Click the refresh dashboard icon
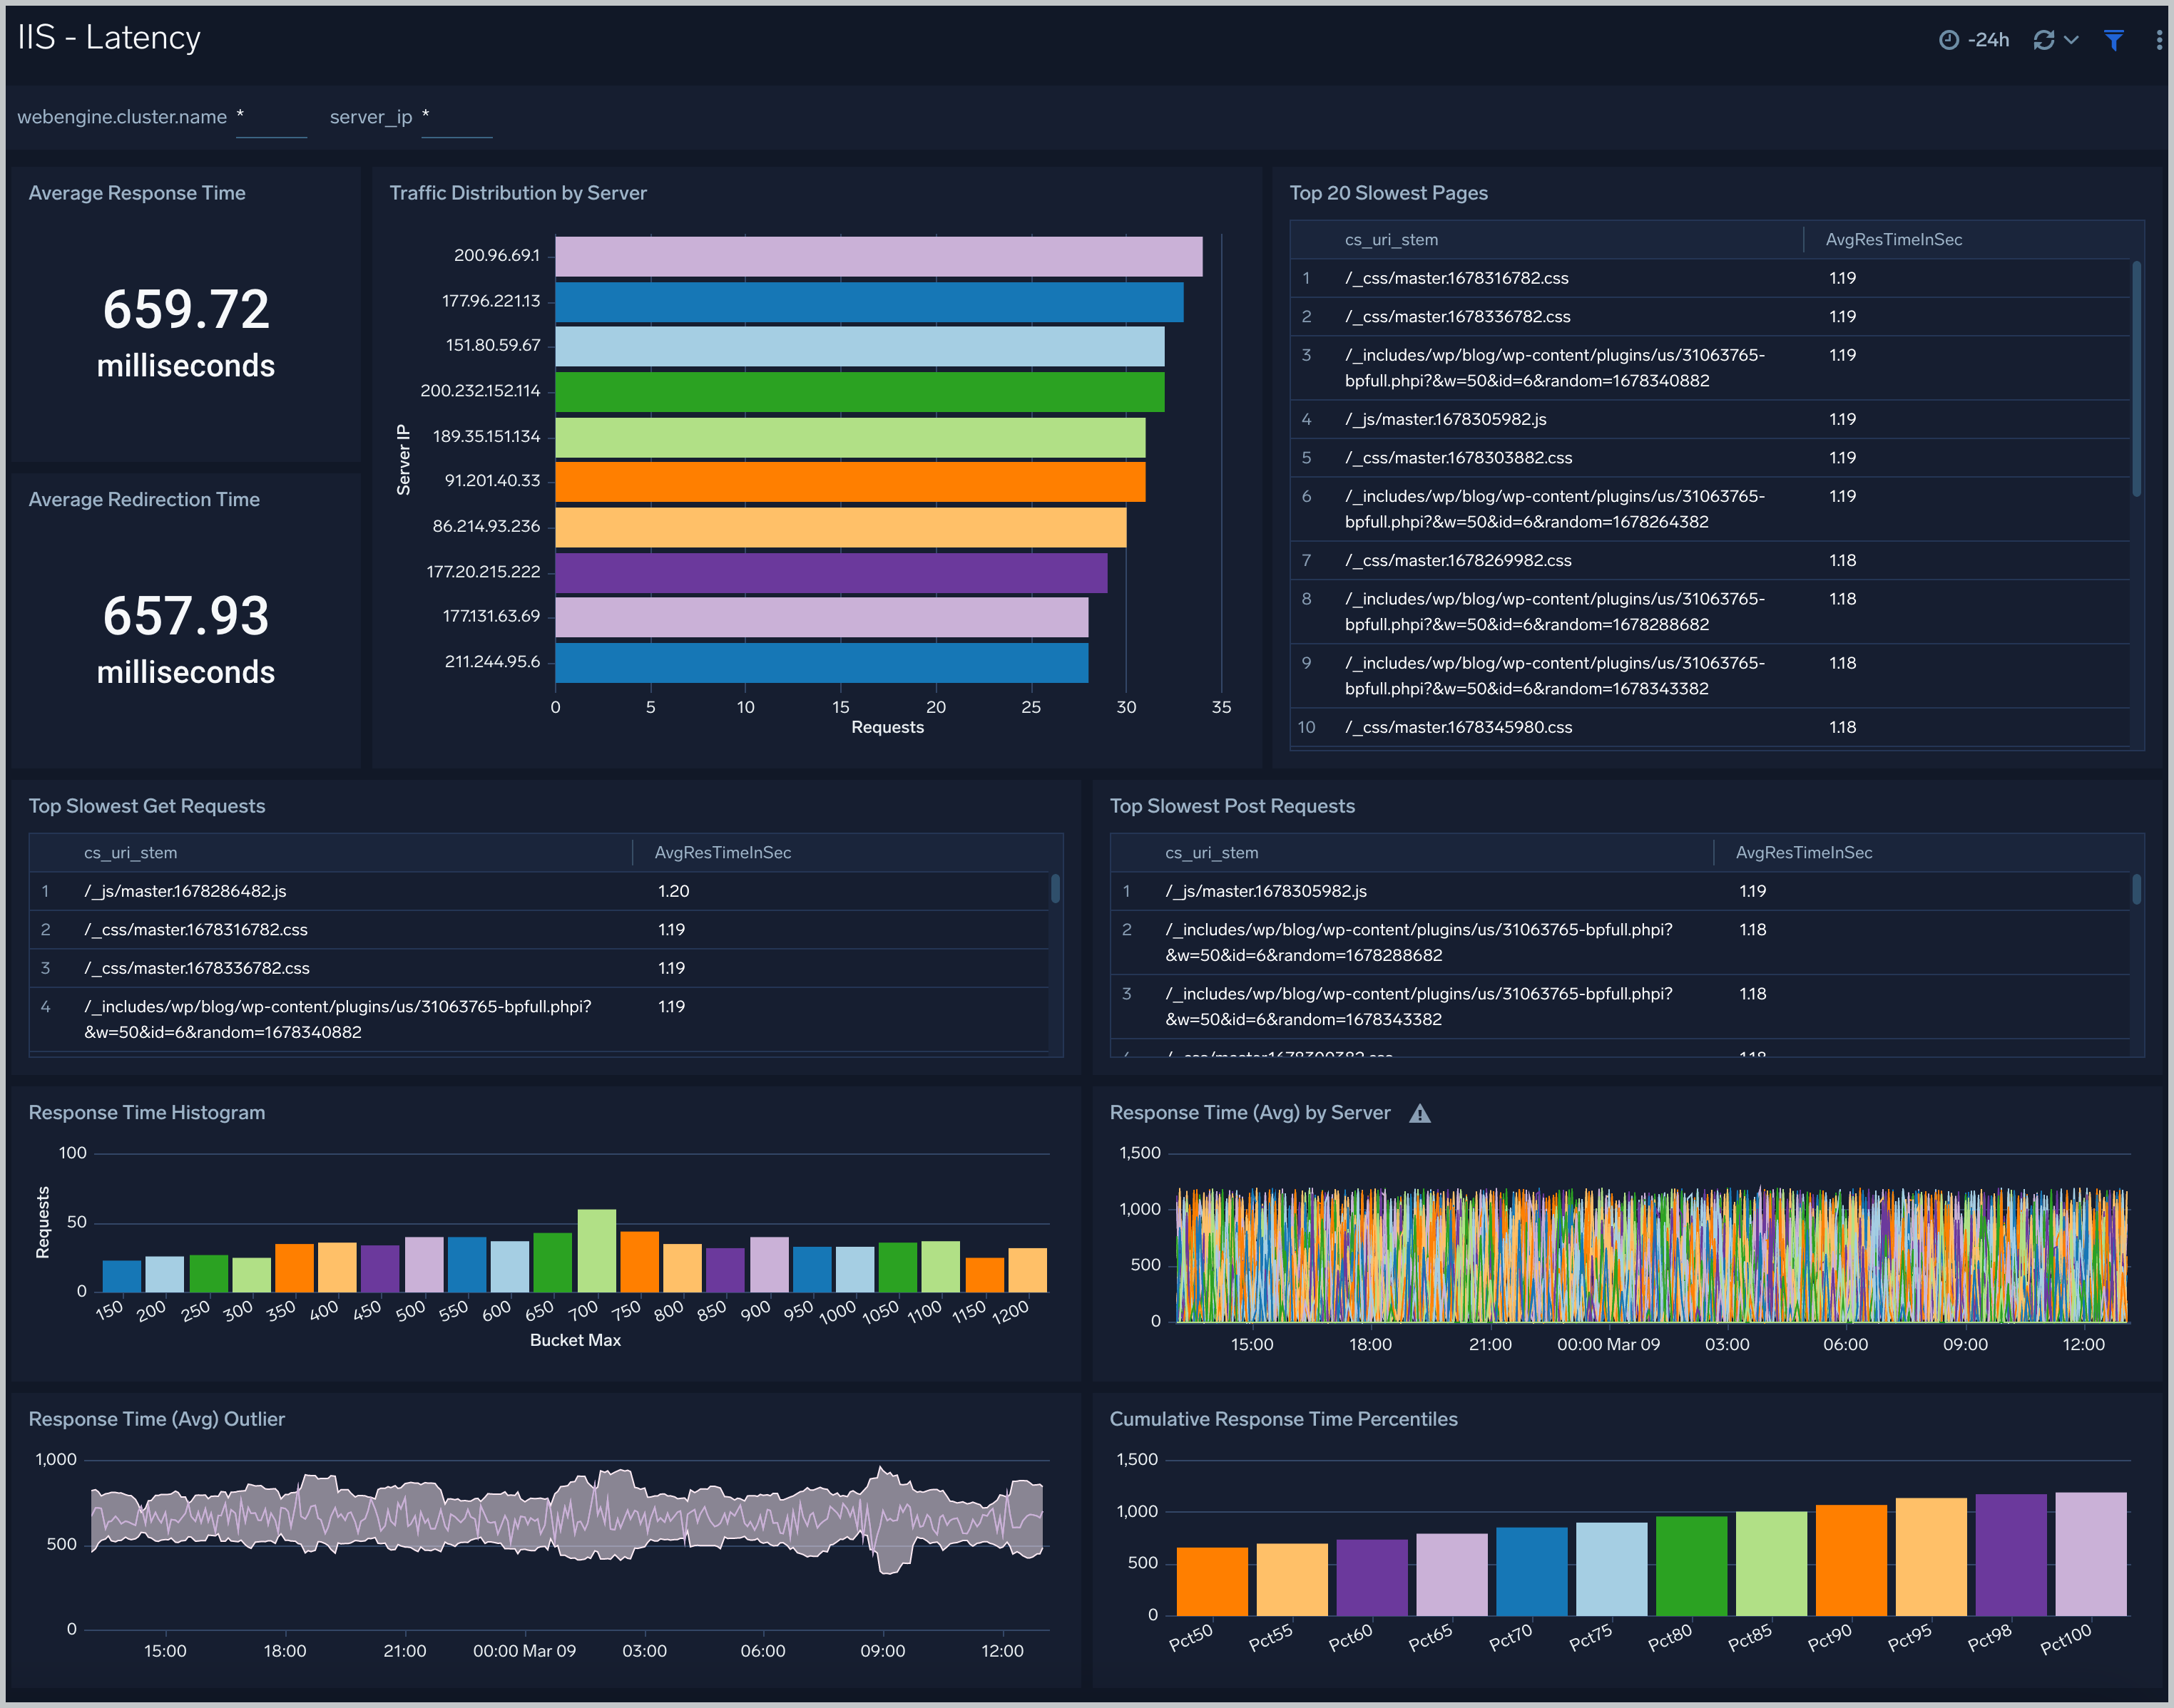This screenshot has width=2174, height=1708. click(x=2044, y=40)
